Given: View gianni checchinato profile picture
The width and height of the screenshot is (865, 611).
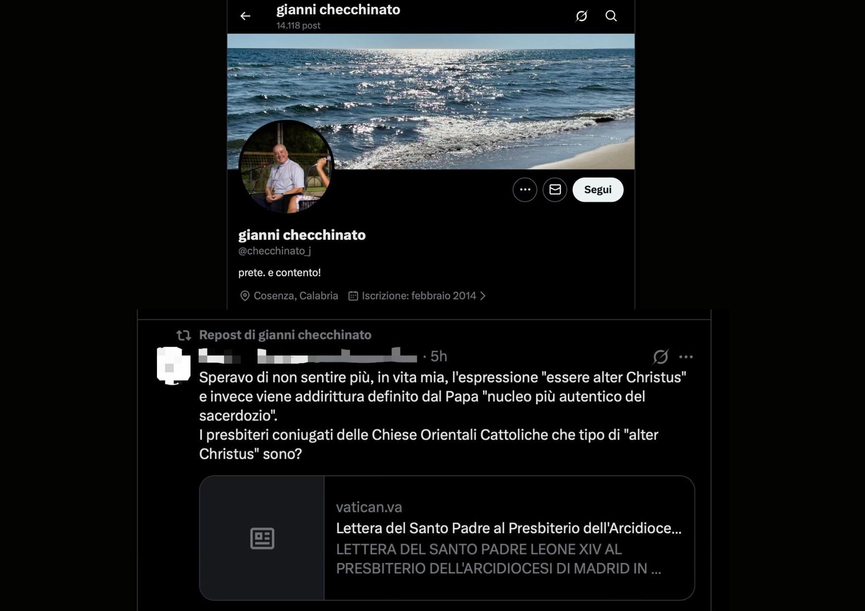Looking at the screenshot, I should (x=286, y=167).
